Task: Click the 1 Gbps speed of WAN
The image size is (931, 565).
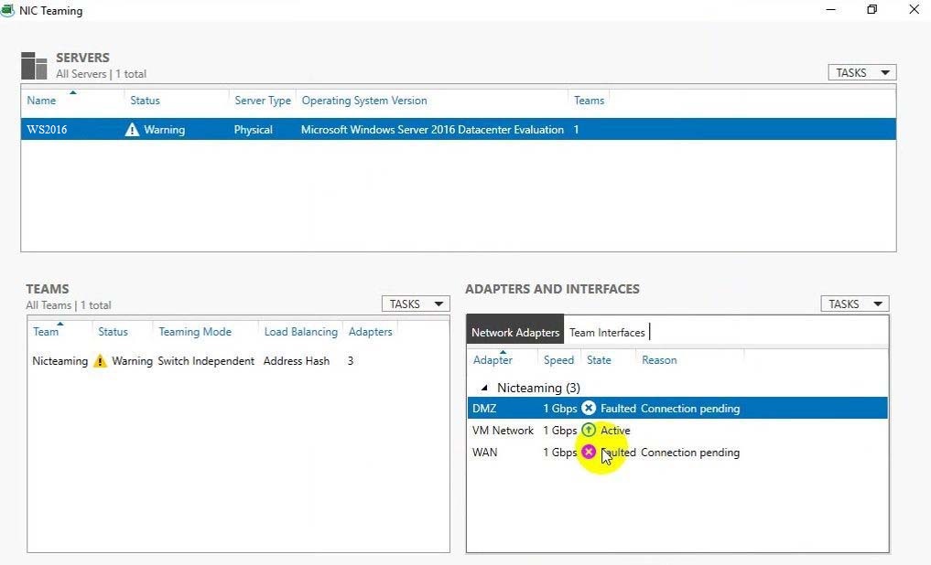Action: (x=560, y=452)
